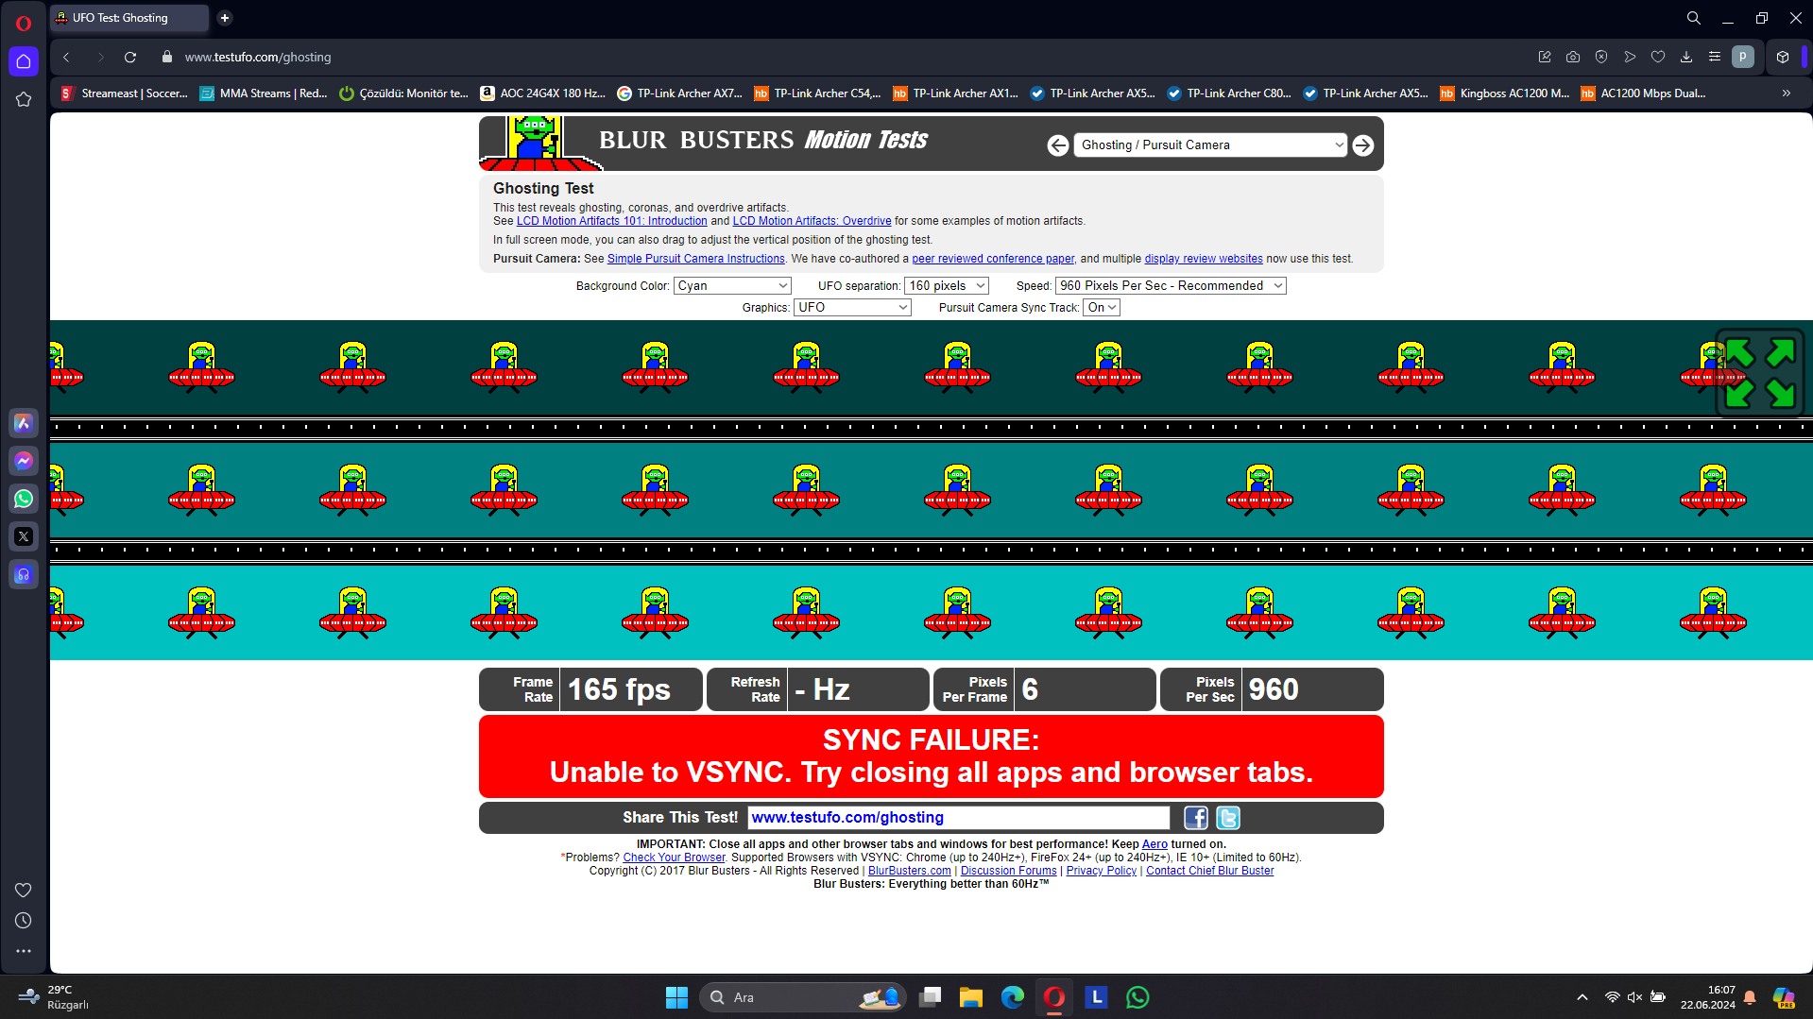Screen dimensions: 1813x1019
Task: Open the MMA Streams bookmark
Action: pyautogui.click(x=264, y=93)
